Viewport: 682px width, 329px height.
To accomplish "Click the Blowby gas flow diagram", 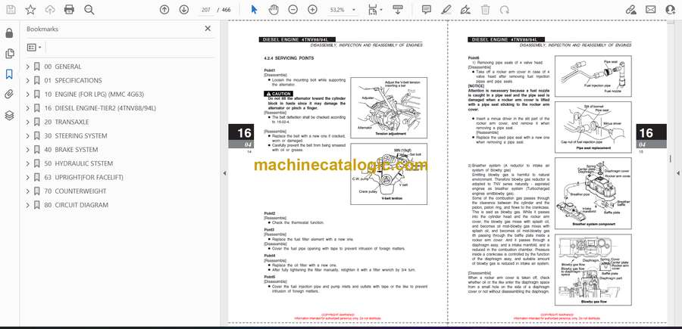I will coord(593,271).
